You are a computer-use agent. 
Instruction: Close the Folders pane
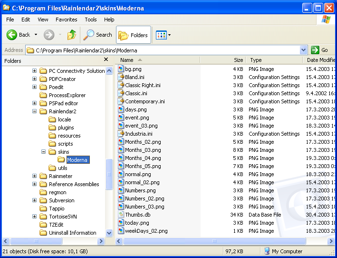point(106,60)
